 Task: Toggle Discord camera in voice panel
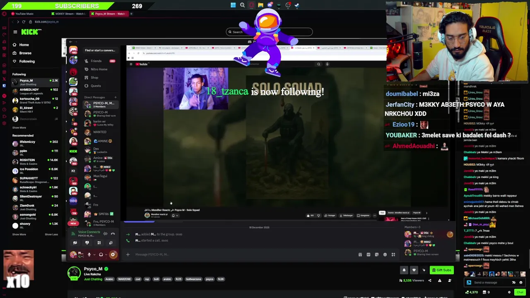click(x=75, y=243)
